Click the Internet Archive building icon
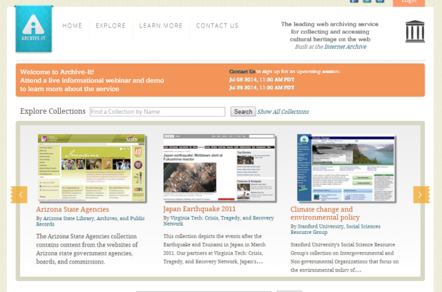 coord(415,31)
